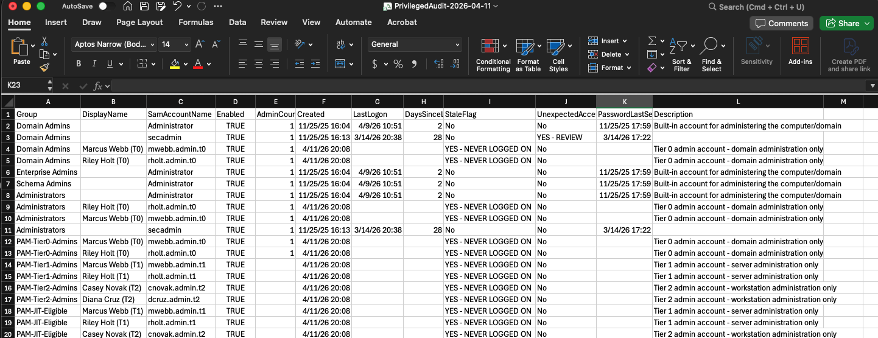Image resolution: width=878 pixels, height=338 pixels.
Task: Click the Save floppy disk icon
Action: [x=144, y=7]
